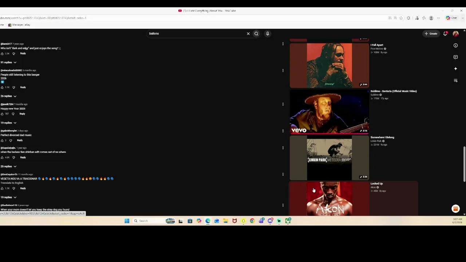Reply to 'Happy new Year 2026' comment

[x=22, y=114]
